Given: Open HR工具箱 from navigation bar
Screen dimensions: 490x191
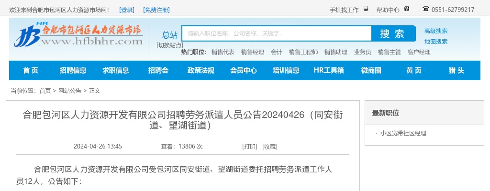Looking at the screenshot, I should 329,71.
